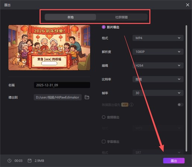
Task: Click the purple 匯出 button
Action: click(174, 161)
